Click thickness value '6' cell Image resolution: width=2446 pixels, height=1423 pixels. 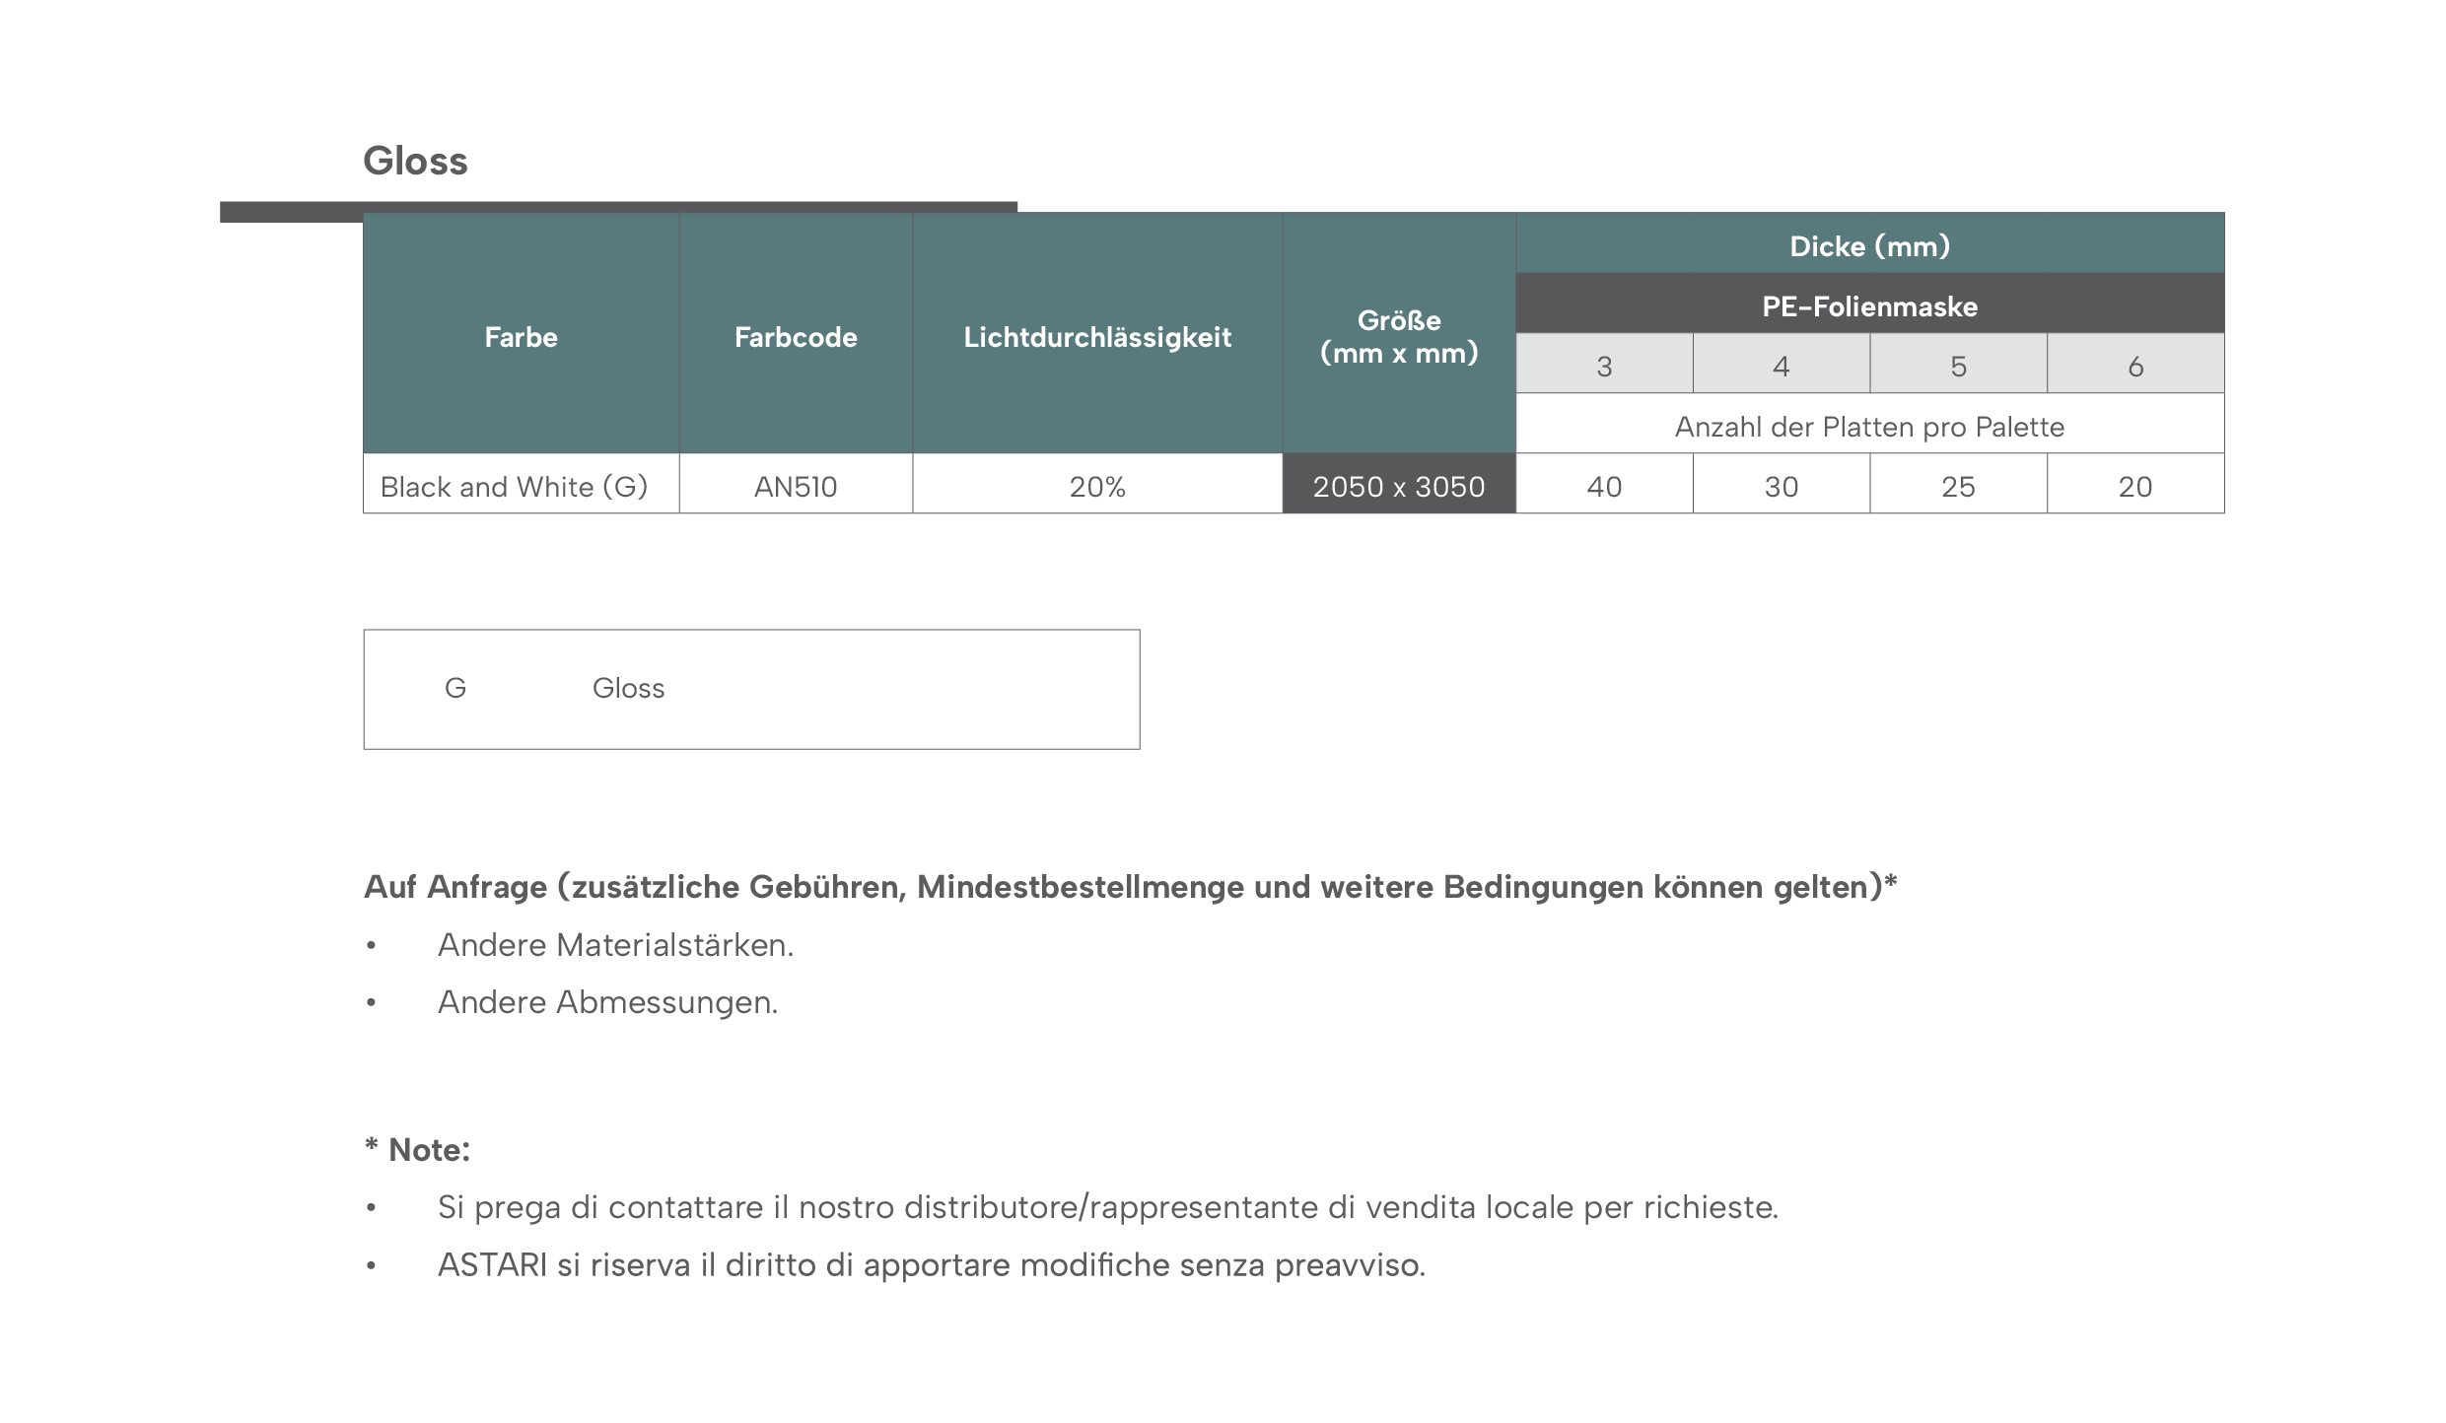point(2135,364)
